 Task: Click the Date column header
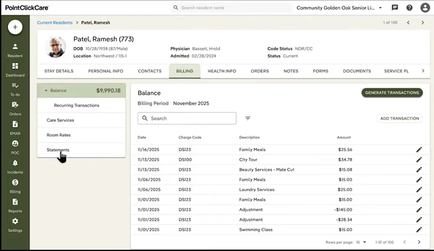click(x=142, y=137)
